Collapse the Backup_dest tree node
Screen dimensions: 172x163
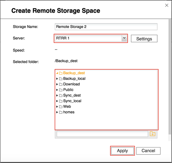pyautogui.click(x=57, y=73)
